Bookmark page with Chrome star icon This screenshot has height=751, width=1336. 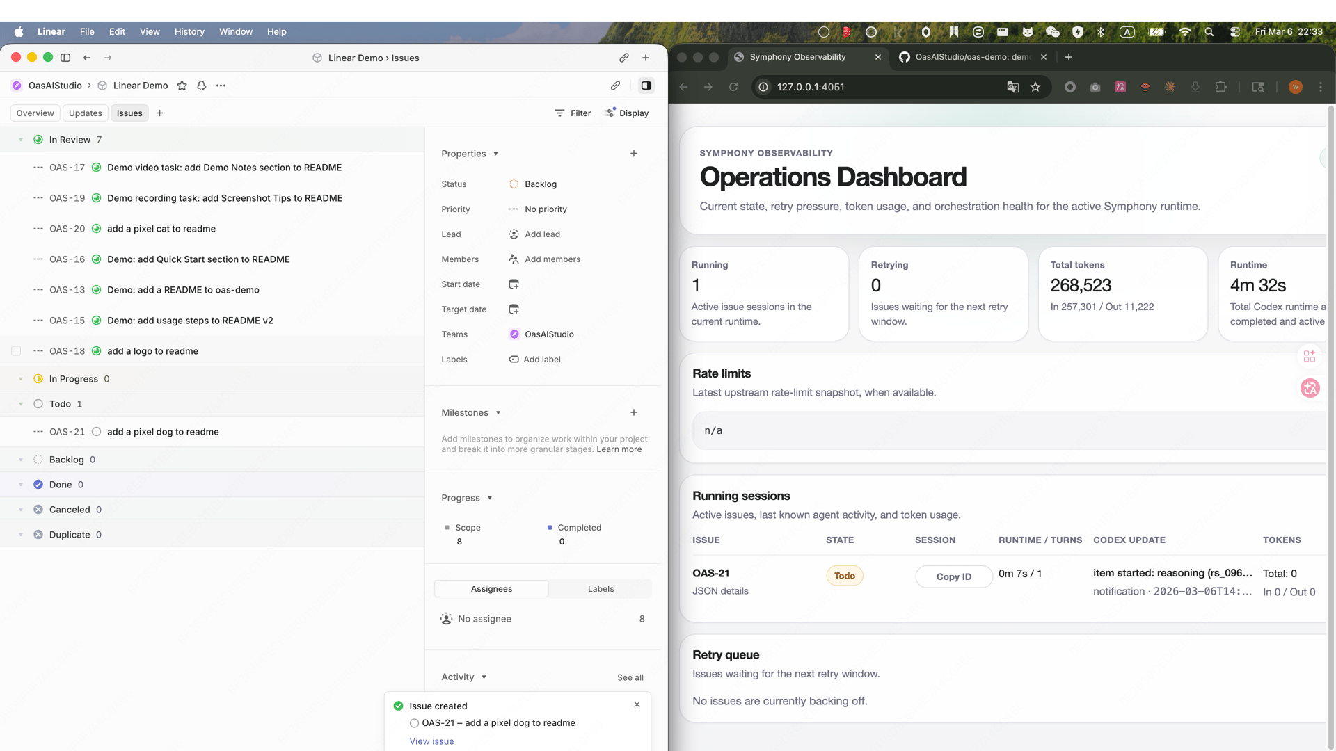[1035, 87]
